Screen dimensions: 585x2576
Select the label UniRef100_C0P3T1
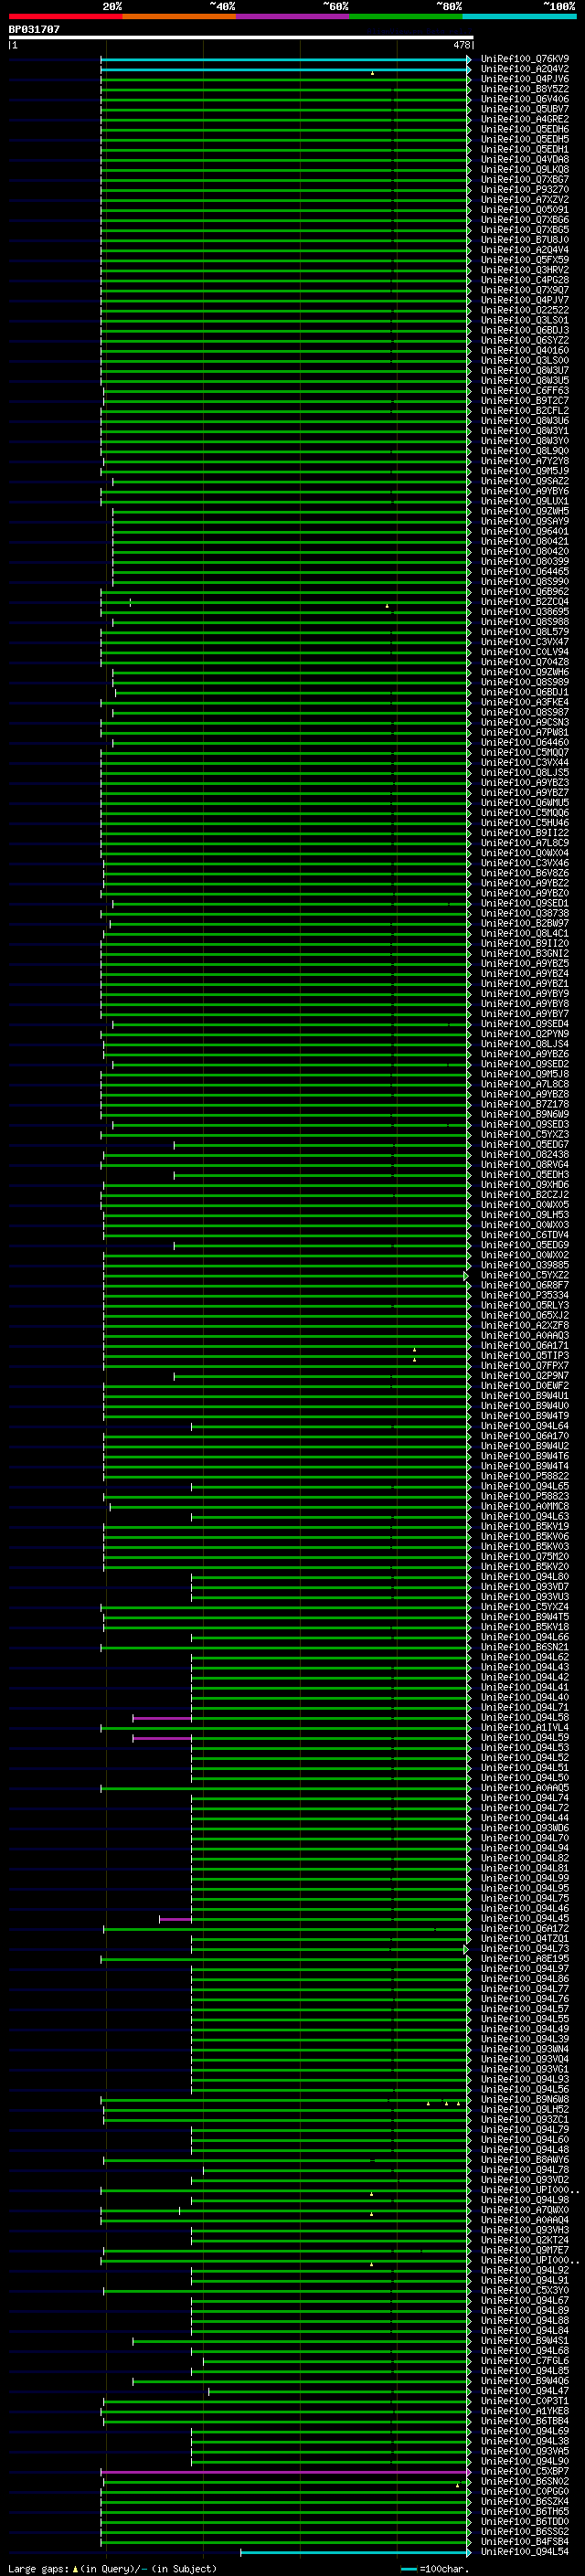(x=525, y=2402)
